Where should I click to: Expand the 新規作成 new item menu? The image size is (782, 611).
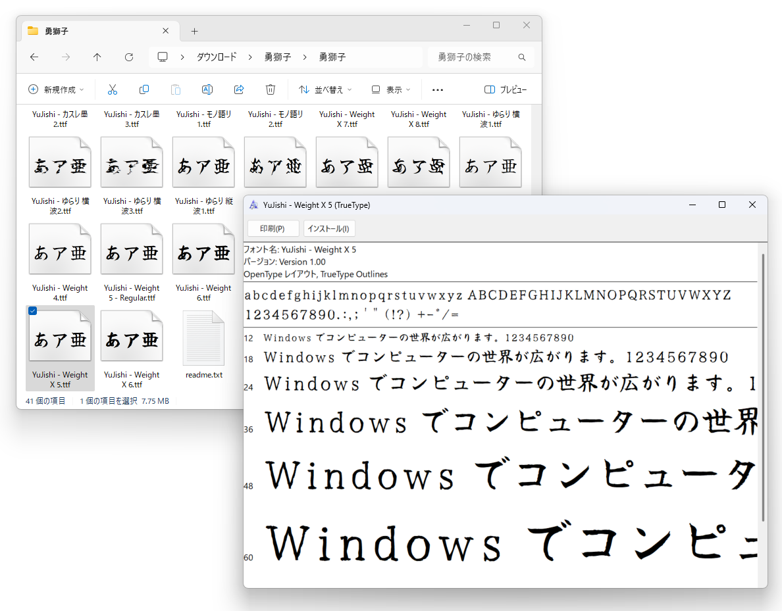[x=56, y=89]
